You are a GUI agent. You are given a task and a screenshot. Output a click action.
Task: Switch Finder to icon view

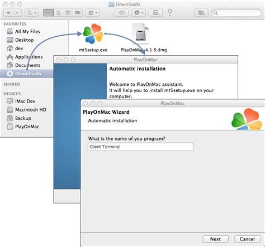[x=49, y=13]
